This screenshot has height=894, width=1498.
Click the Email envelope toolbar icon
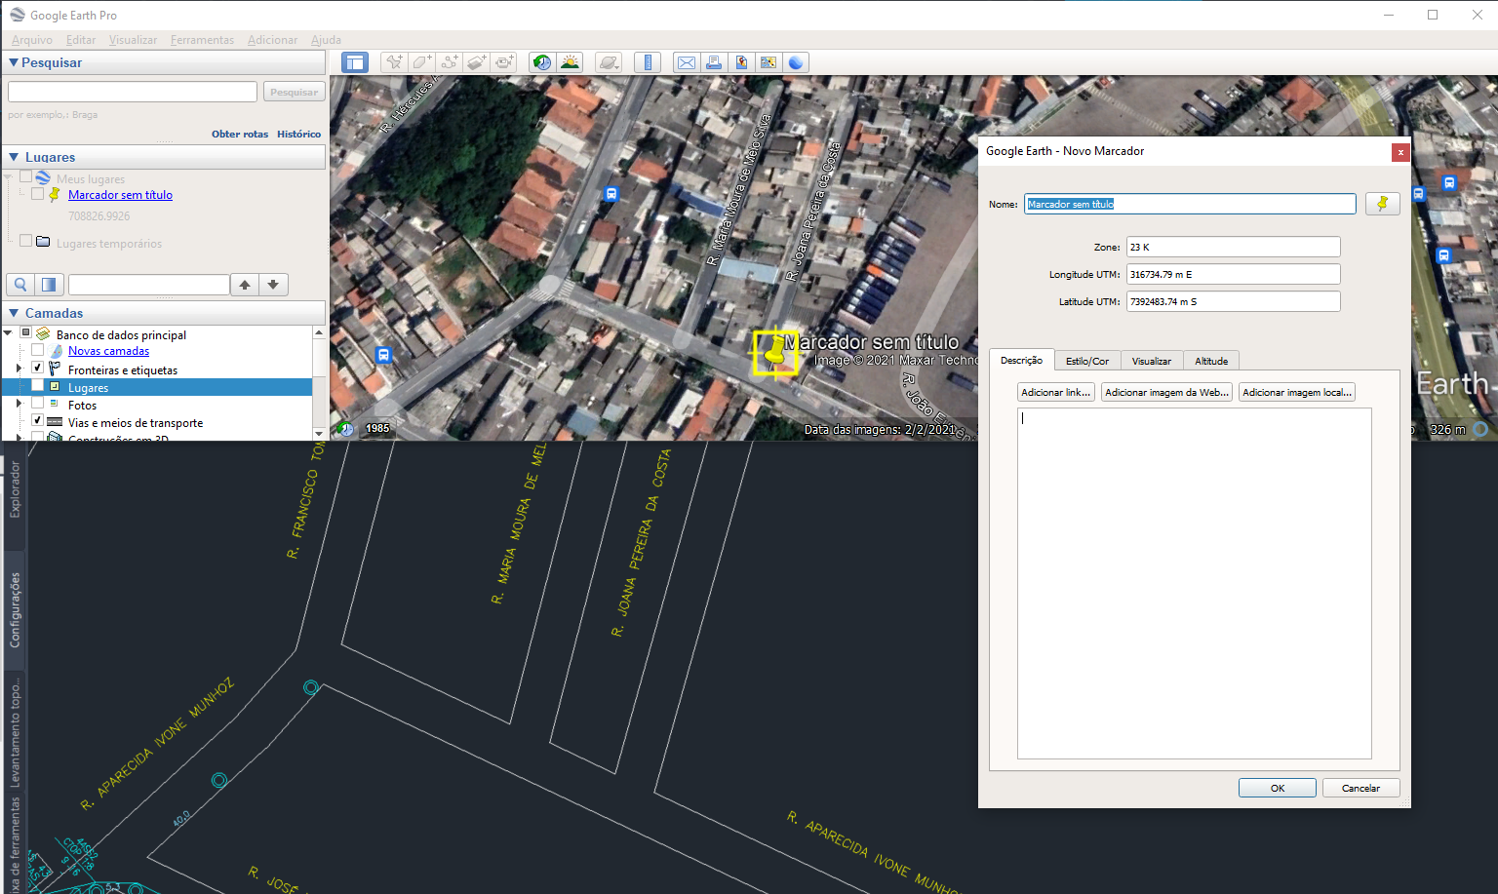click(687, 62)
